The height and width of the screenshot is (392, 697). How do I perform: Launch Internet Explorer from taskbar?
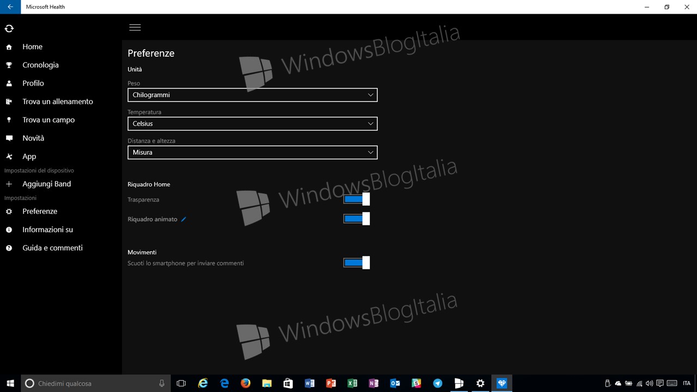[x=203, y=383]
